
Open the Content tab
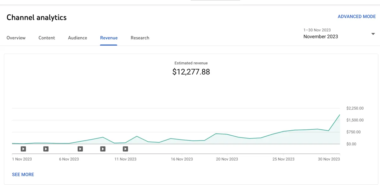(47, 38)
